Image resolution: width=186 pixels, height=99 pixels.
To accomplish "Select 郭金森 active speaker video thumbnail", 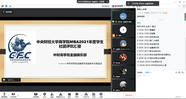I will (x=123, y=17).
